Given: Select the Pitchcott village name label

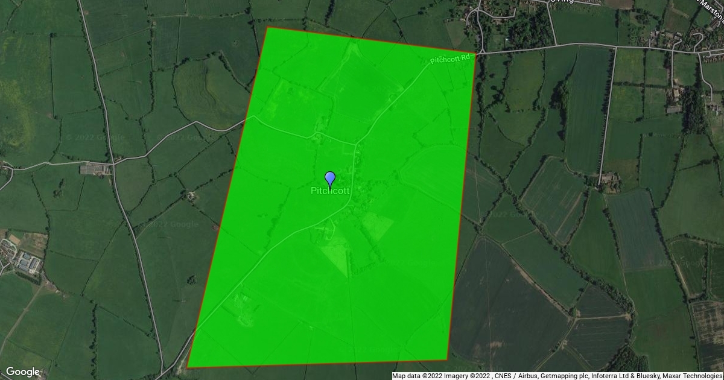Looking at the screenshot, I should pos(330,191).
